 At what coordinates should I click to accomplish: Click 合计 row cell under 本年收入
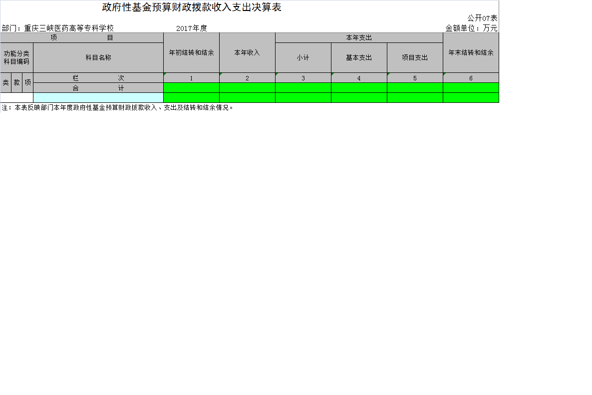247,87
